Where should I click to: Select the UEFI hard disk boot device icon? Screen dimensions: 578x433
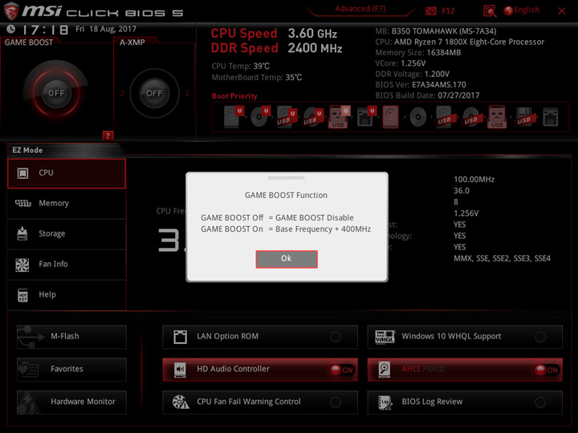233,117
